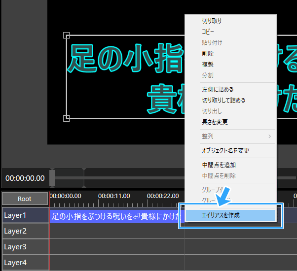
Task: Click 削除 to delete the object
Action: click(208, 53)
